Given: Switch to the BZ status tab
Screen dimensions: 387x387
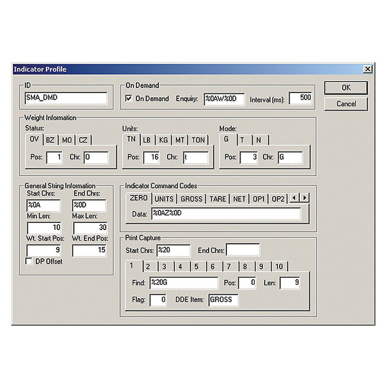Looking at the screenshot, I should click(x=50, y=140).
